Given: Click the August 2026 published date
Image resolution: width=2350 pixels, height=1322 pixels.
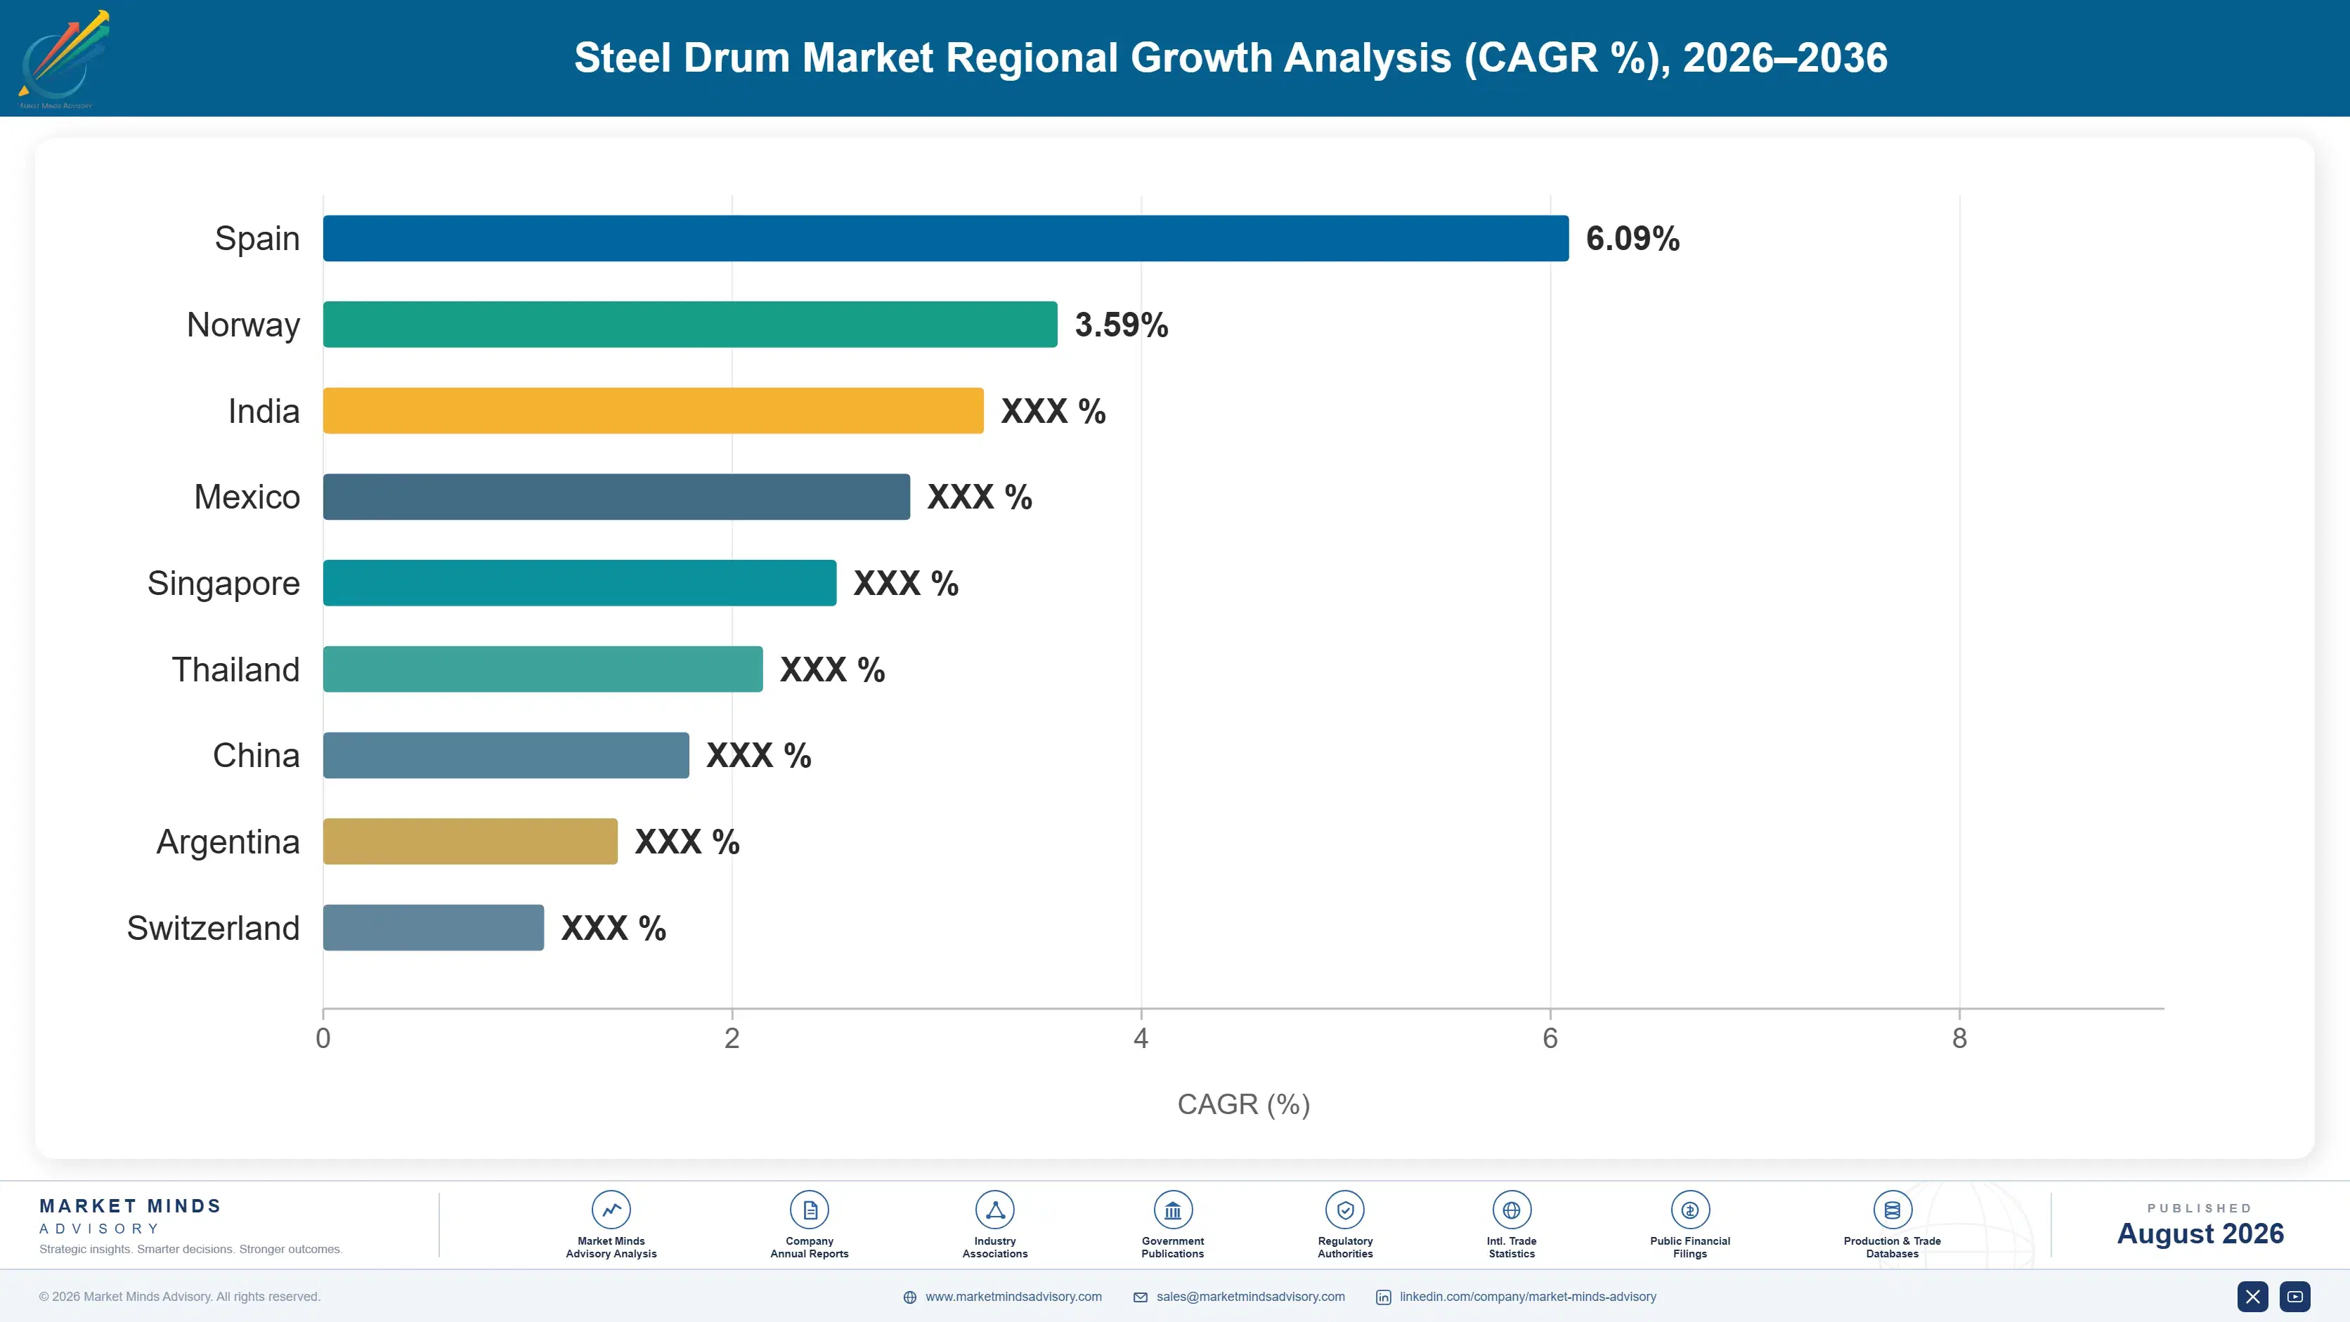Looking at the screenshot, I should pos(2200,1233).
